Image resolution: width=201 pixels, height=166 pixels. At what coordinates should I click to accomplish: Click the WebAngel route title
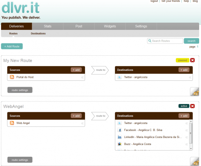13,107
